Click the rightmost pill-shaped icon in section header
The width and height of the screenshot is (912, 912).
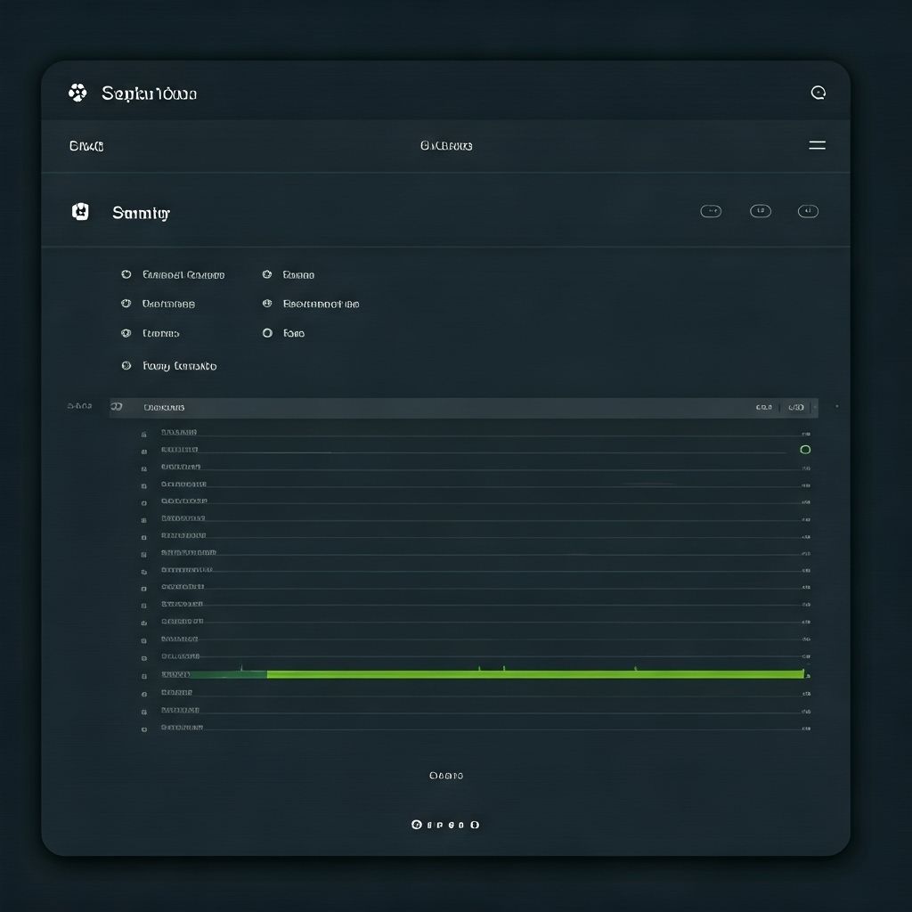(808, 211)
